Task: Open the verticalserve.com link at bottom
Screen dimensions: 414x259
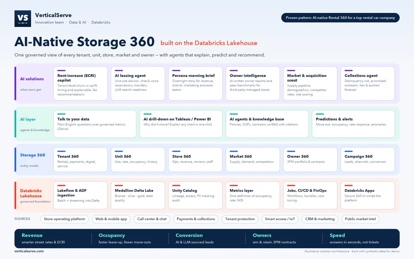Action: (29, 251)
